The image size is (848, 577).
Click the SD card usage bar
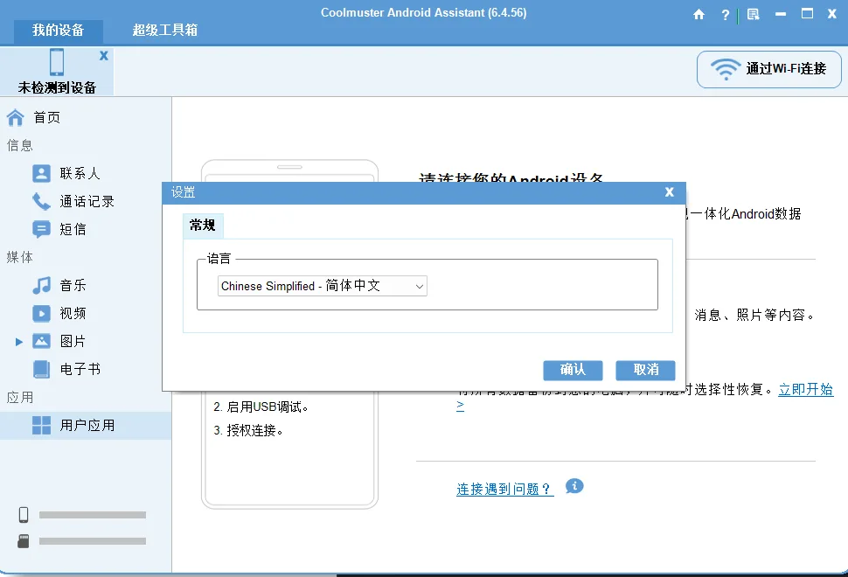(93, 541)
